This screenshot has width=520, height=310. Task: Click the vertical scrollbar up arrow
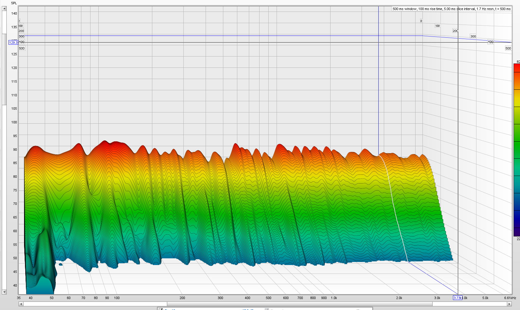pos(4,8)
